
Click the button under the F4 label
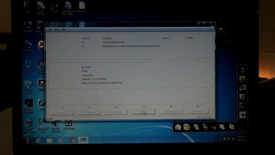click(x=144, y=112)
